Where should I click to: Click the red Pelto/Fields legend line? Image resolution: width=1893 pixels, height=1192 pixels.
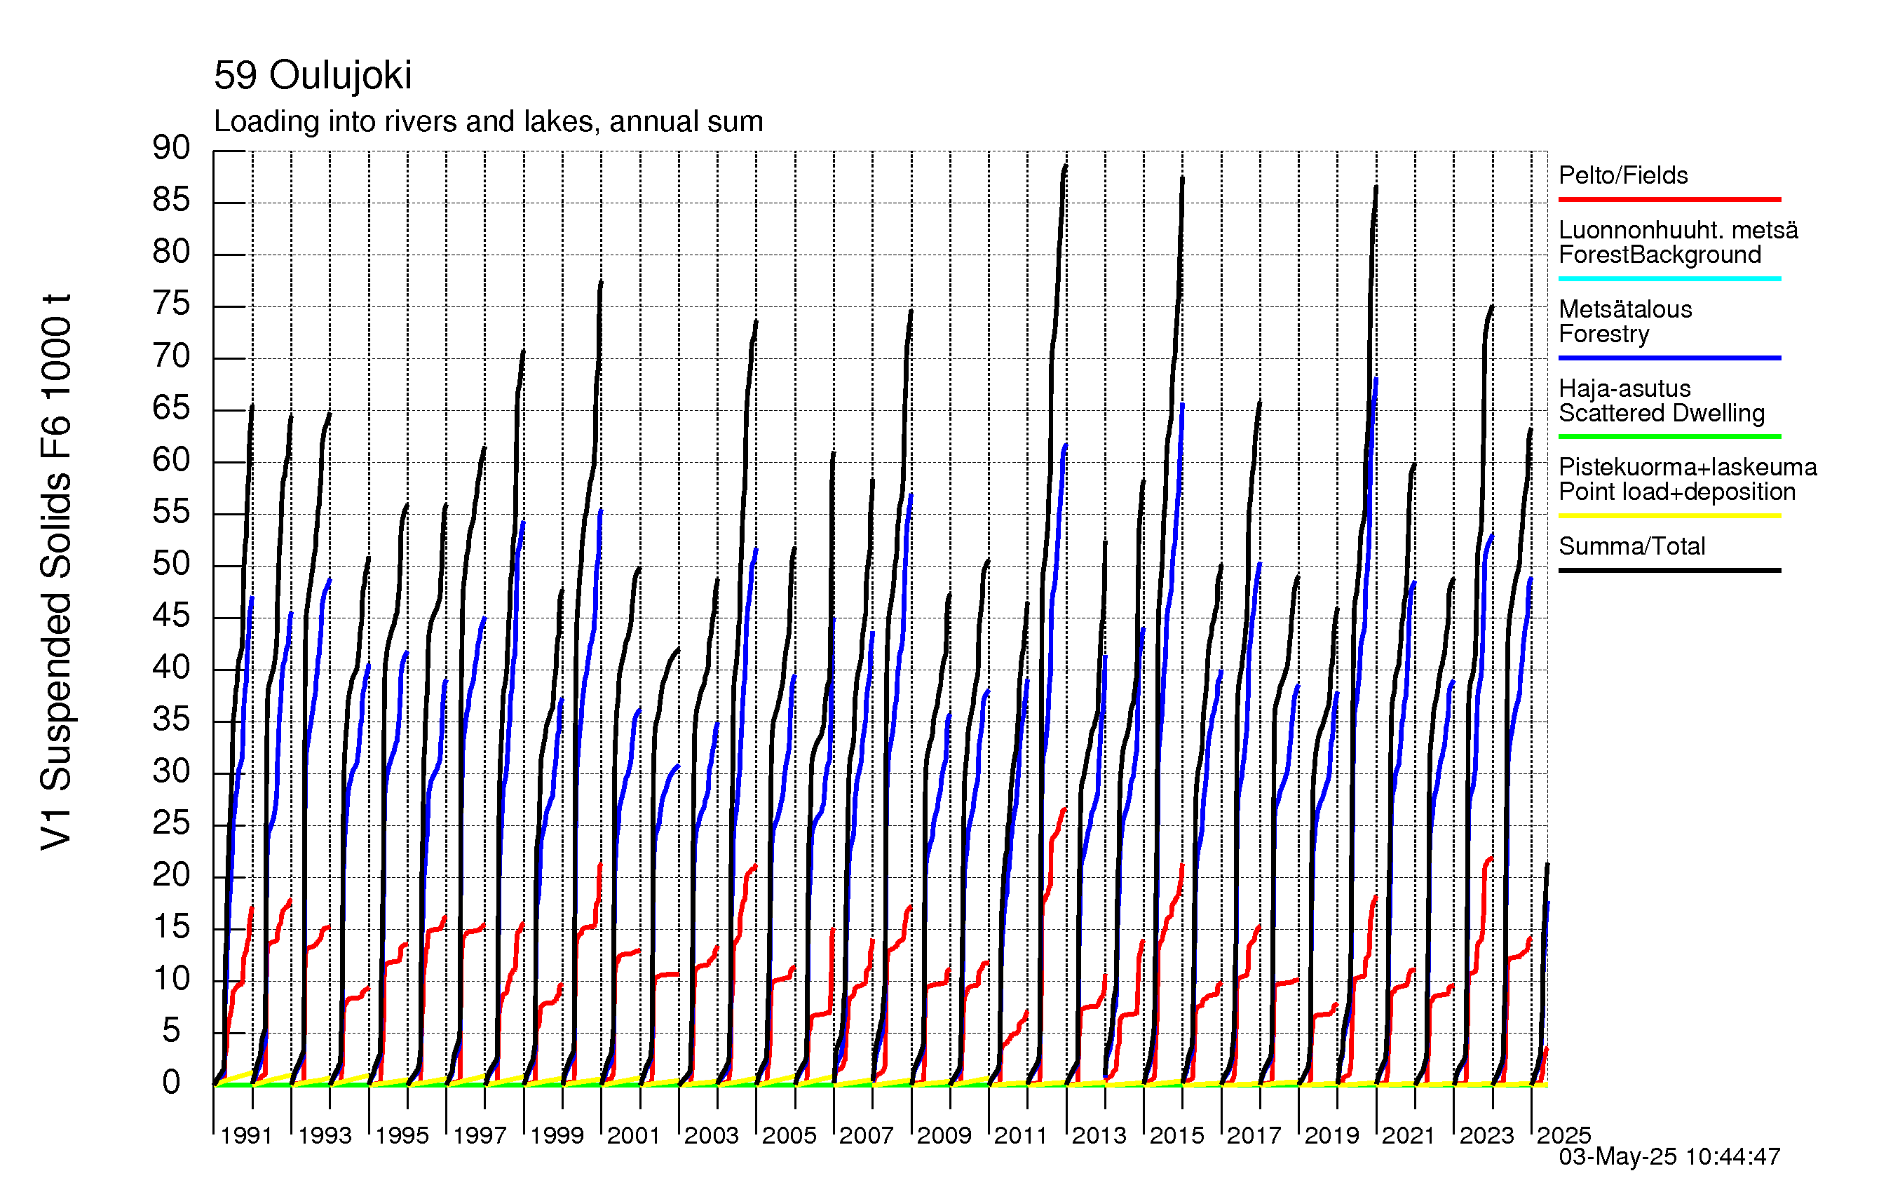[x=1669, y=200]
